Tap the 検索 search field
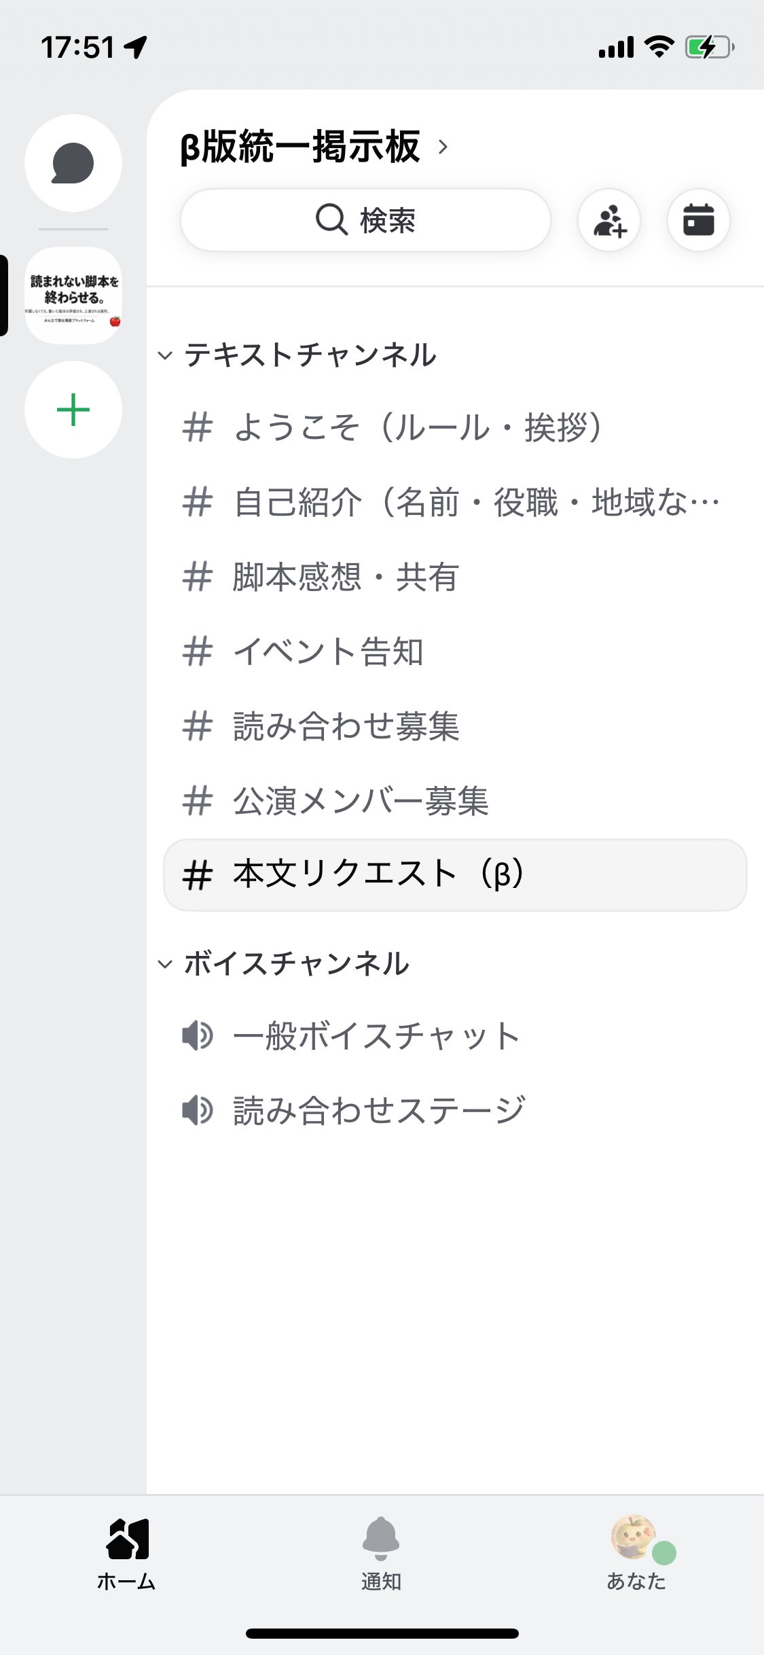Screen dimensions: 764x1655 pos(365,220)
